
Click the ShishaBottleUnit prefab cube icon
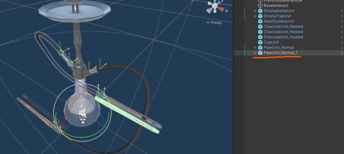(x=260, y=11)
